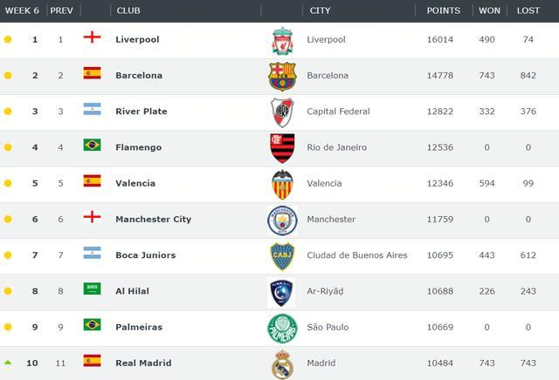Open the Boca Juniors club link

click(146, 255)
